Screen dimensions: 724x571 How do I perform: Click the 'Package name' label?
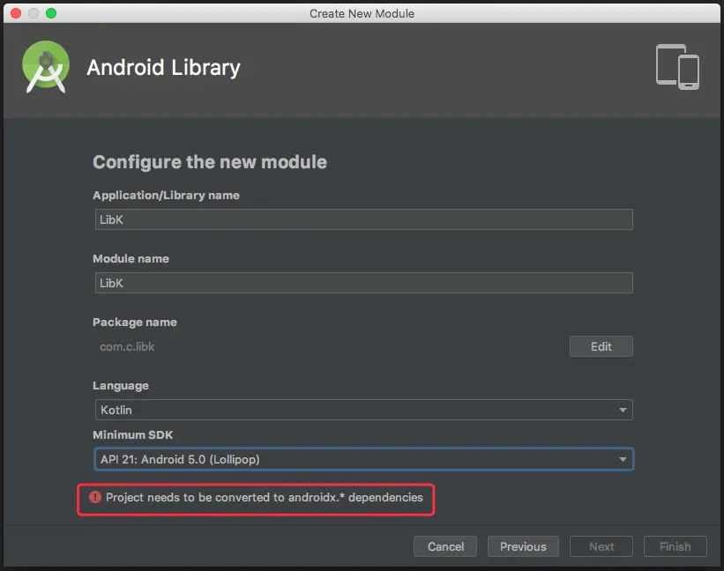pos(135,322)
